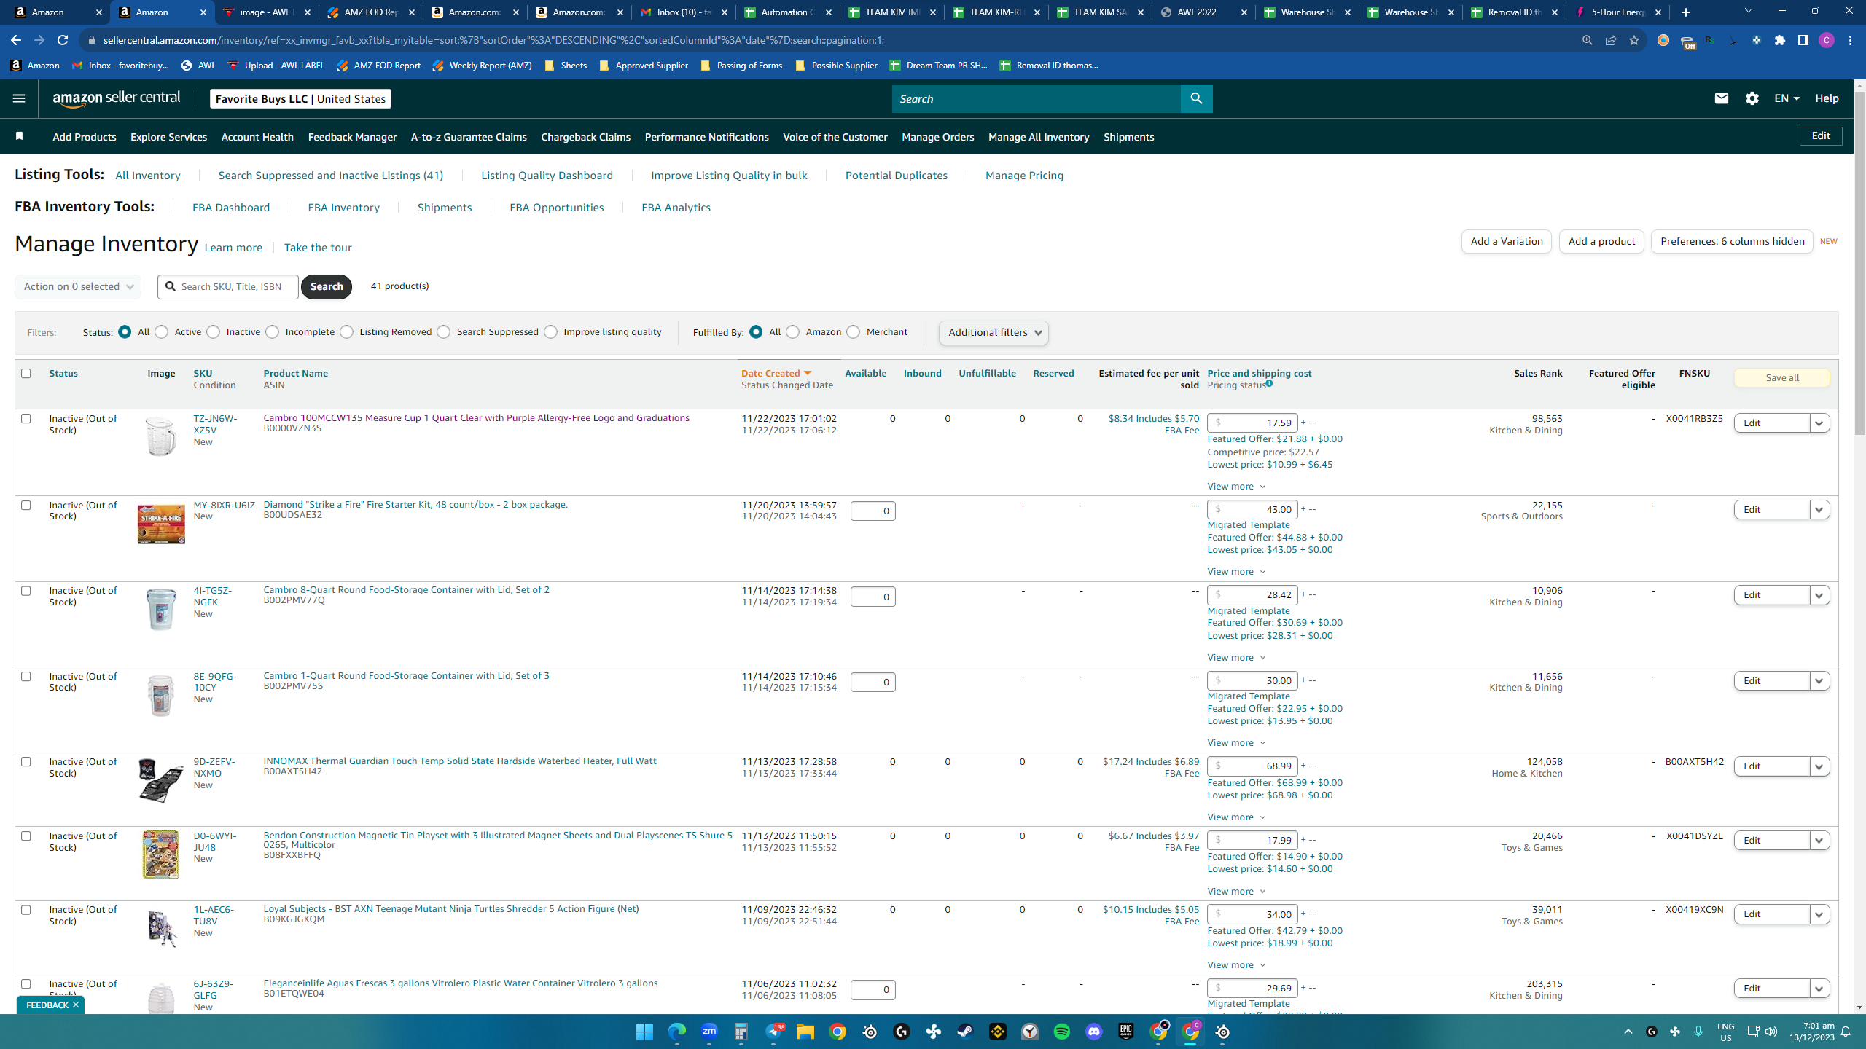Open the Seller Central hamburger menu
Screen dimensions: 1866x1049
[x=19, y=98]
